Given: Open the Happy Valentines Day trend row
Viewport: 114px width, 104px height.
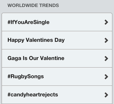Looking at the screenshot, I should pyautogui.click(x=57, y=40).
